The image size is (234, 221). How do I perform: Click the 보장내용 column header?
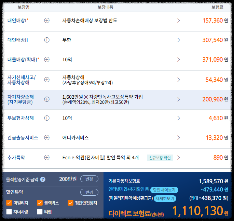[105, 7]
